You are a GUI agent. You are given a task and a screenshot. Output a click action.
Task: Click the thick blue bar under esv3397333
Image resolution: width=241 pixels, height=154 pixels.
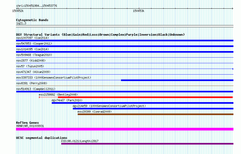pos(177,80)
